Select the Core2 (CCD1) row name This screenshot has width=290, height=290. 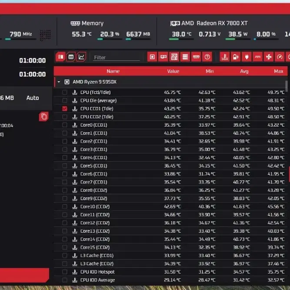pyautogui.click(x=94, y=141)
